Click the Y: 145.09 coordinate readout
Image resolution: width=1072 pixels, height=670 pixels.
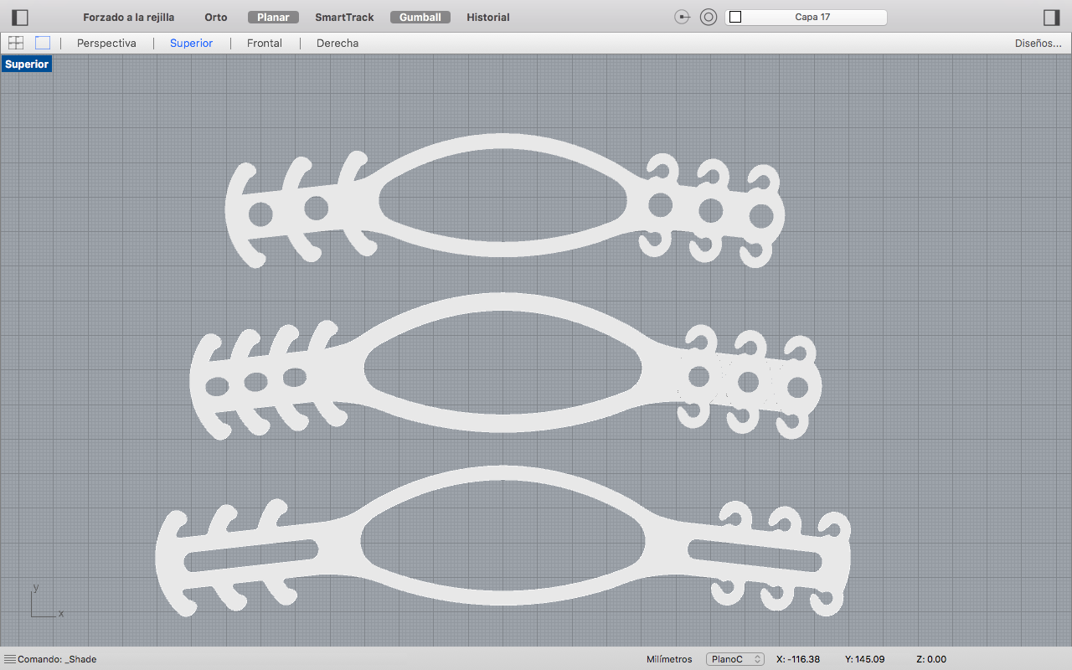coord(865,659)
